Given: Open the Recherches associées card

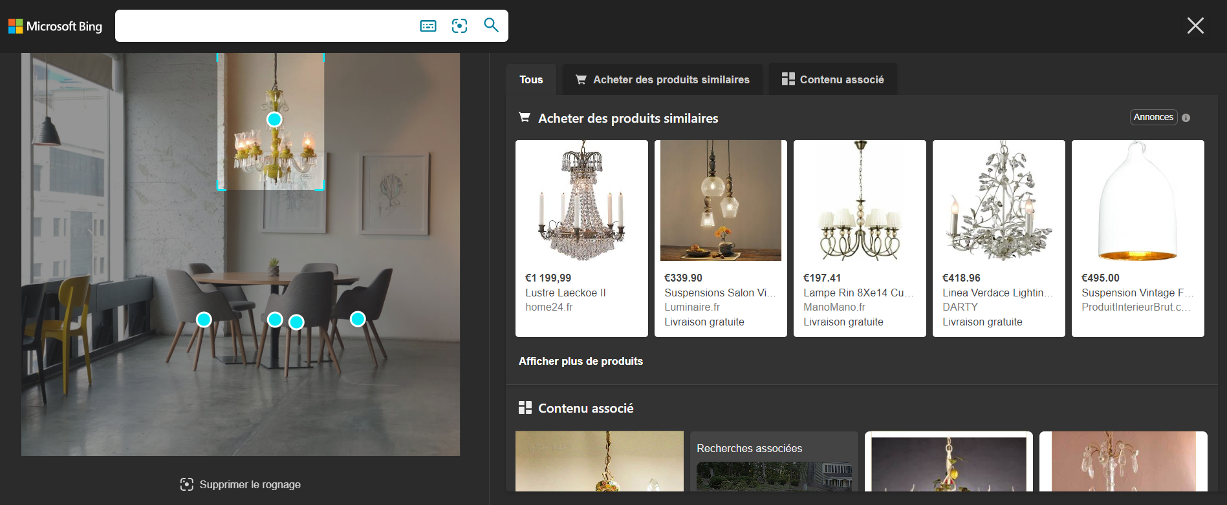Looking at the screenshot, I should (x=774, y=461).
